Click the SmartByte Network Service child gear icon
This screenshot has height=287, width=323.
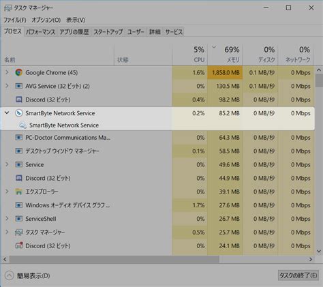pos(22,125)
